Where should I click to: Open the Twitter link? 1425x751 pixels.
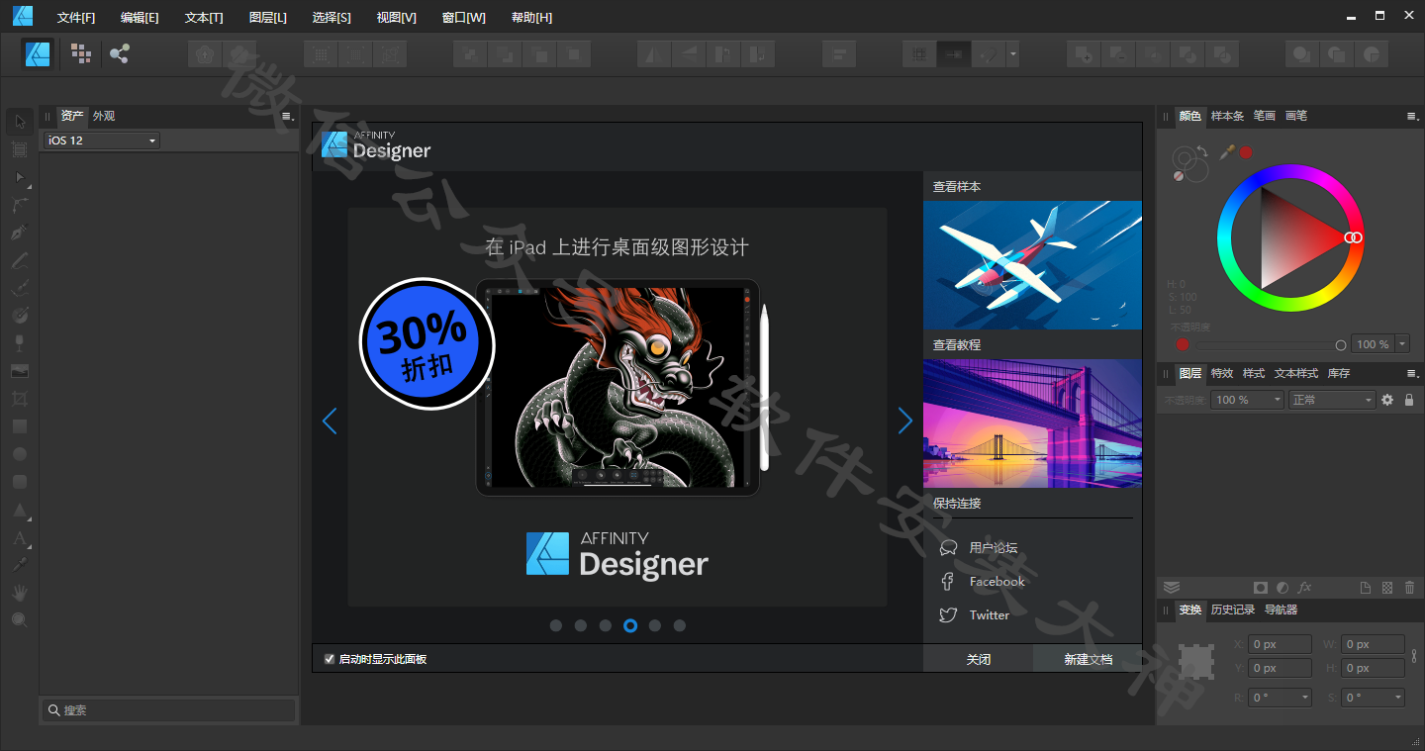(989, 614)
